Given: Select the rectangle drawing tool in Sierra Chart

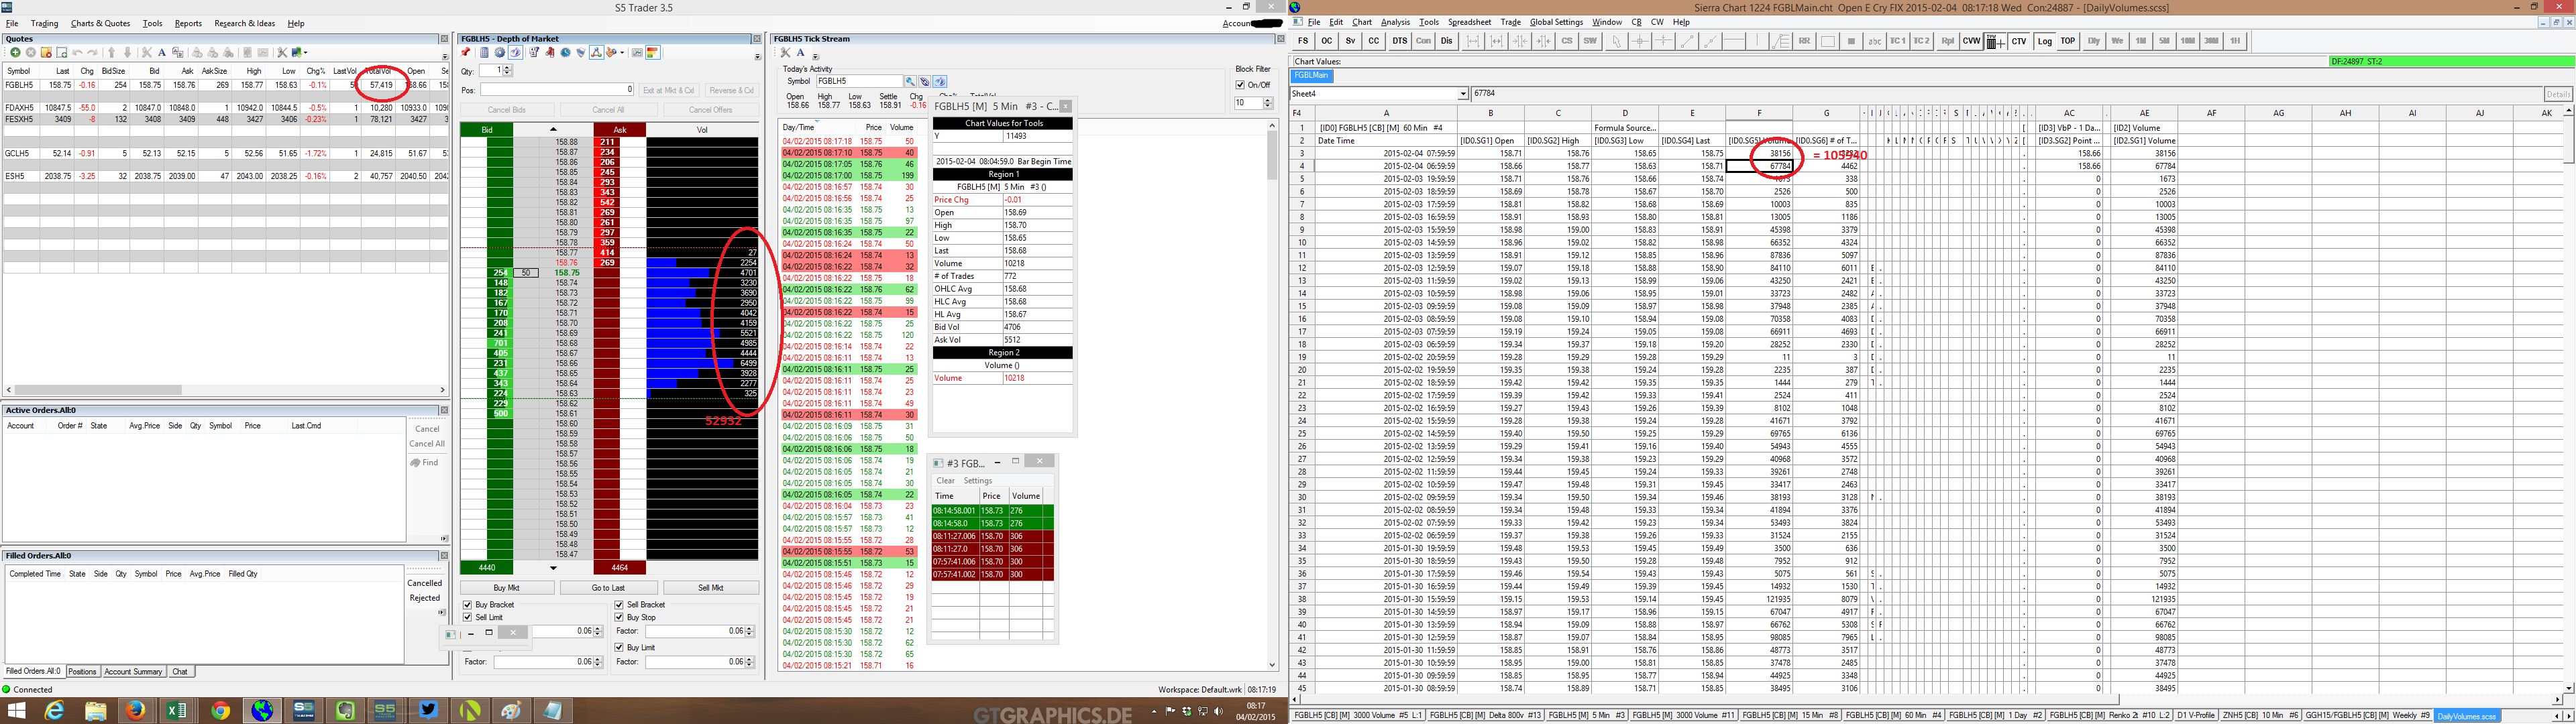Looking at the screenshot, I should pyautogui.click(x=1828, y=41).
